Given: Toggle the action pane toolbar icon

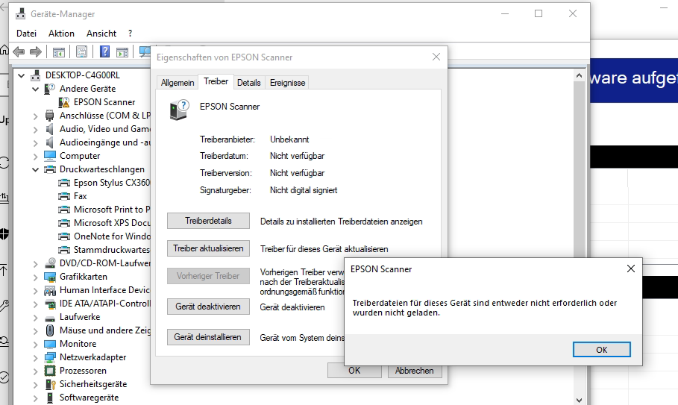Looking at the screenshot, I should click(122, 52).
